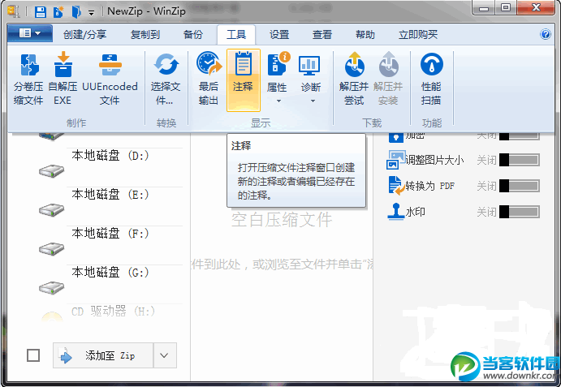
Task: Open the split Zip file tool (分卷压缩文件)
Action: coord(28,79)
